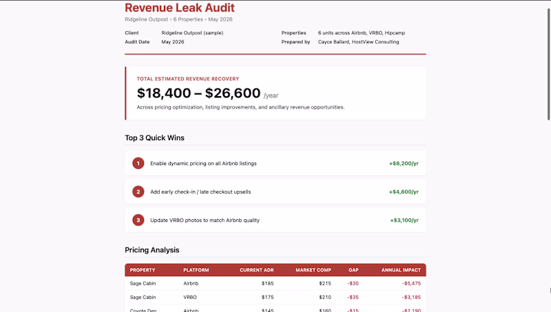Click 'Sage Cabin' in the VRBO row
This screenshot has height=312, width=551.
click(143, 298)
